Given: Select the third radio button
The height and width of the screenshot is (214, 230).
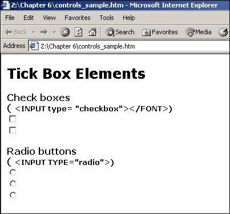Looking at the screenshot, I should click(13, 195).
